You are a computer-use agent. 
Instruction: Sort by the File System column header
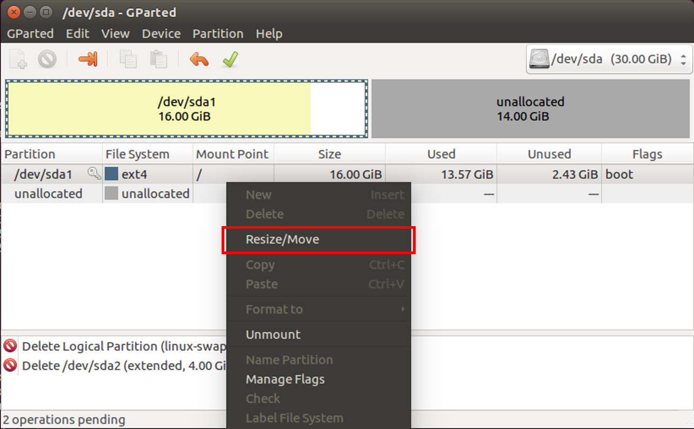pos(148,154)
